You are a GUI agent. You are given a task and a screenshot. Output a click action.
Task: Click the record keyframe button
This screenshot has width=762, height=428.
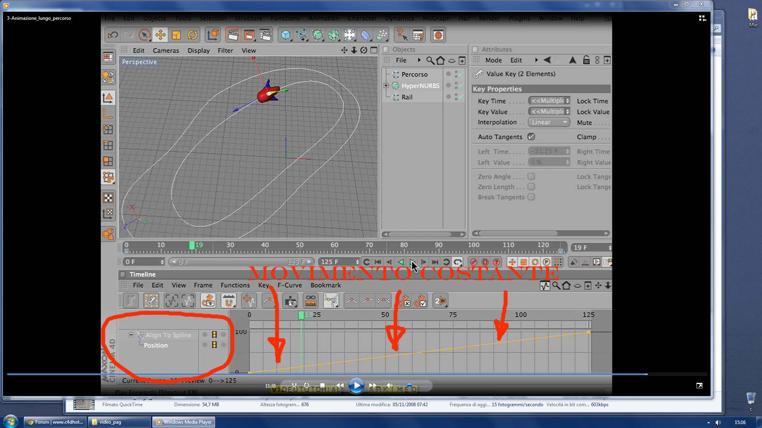pyautogui.click(x=473, y=262)
